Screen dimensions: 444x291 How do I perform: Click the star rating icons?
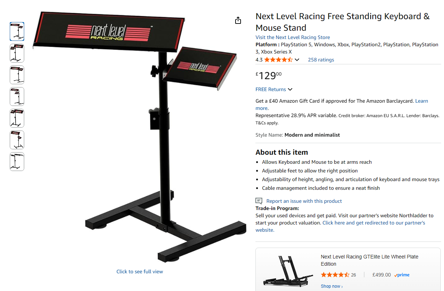[x=278, y=60]
